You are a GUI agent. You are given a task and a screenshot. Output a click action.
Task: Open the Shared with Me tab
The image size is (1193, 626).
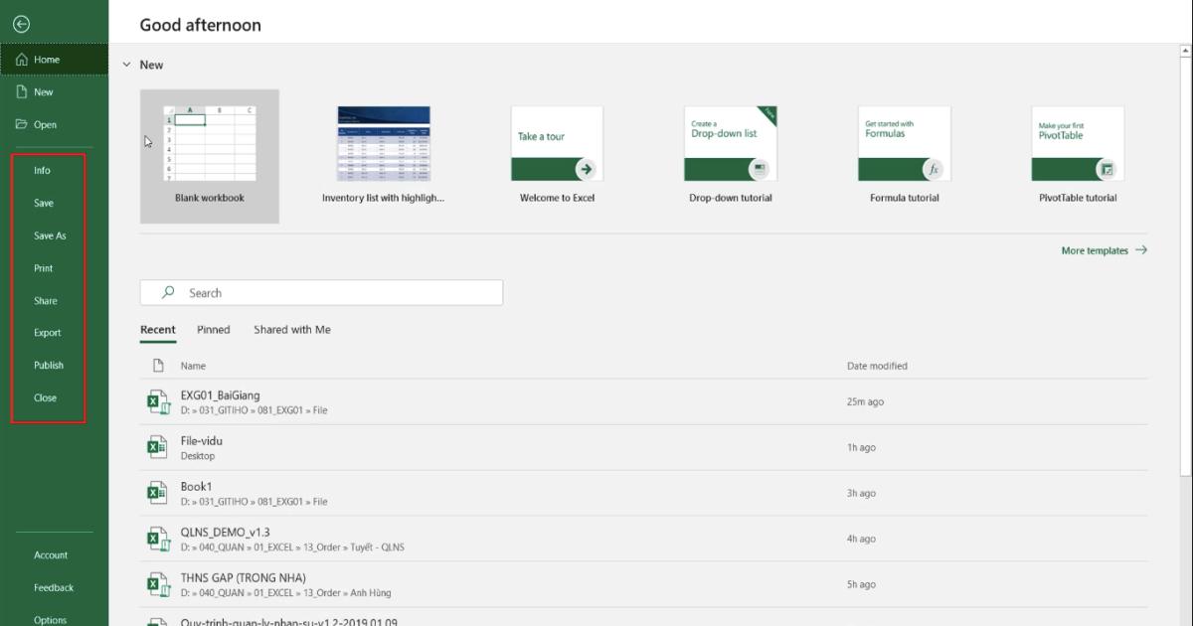291,329
